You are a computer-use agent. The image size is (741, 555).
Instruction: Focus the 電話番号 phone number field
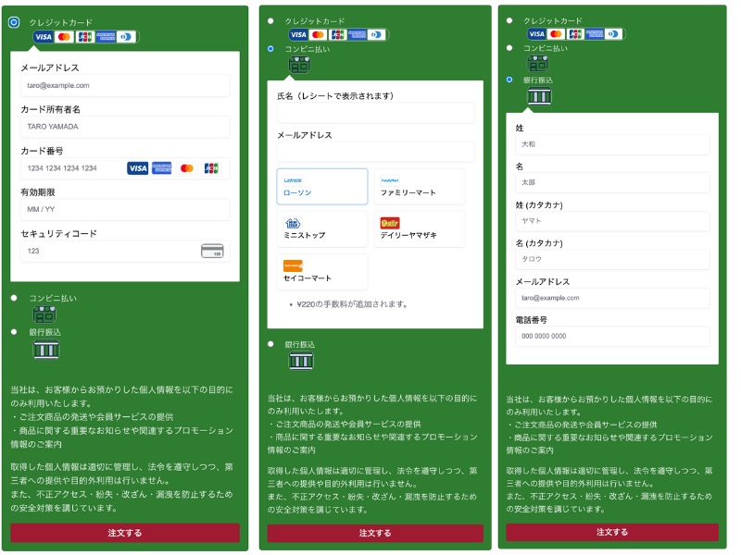(612, 337)
